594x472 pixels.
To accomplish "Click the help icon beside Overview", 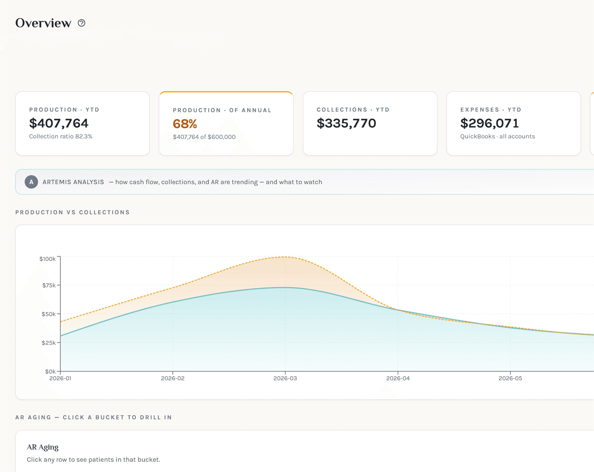I will click(x=82, y=23).
